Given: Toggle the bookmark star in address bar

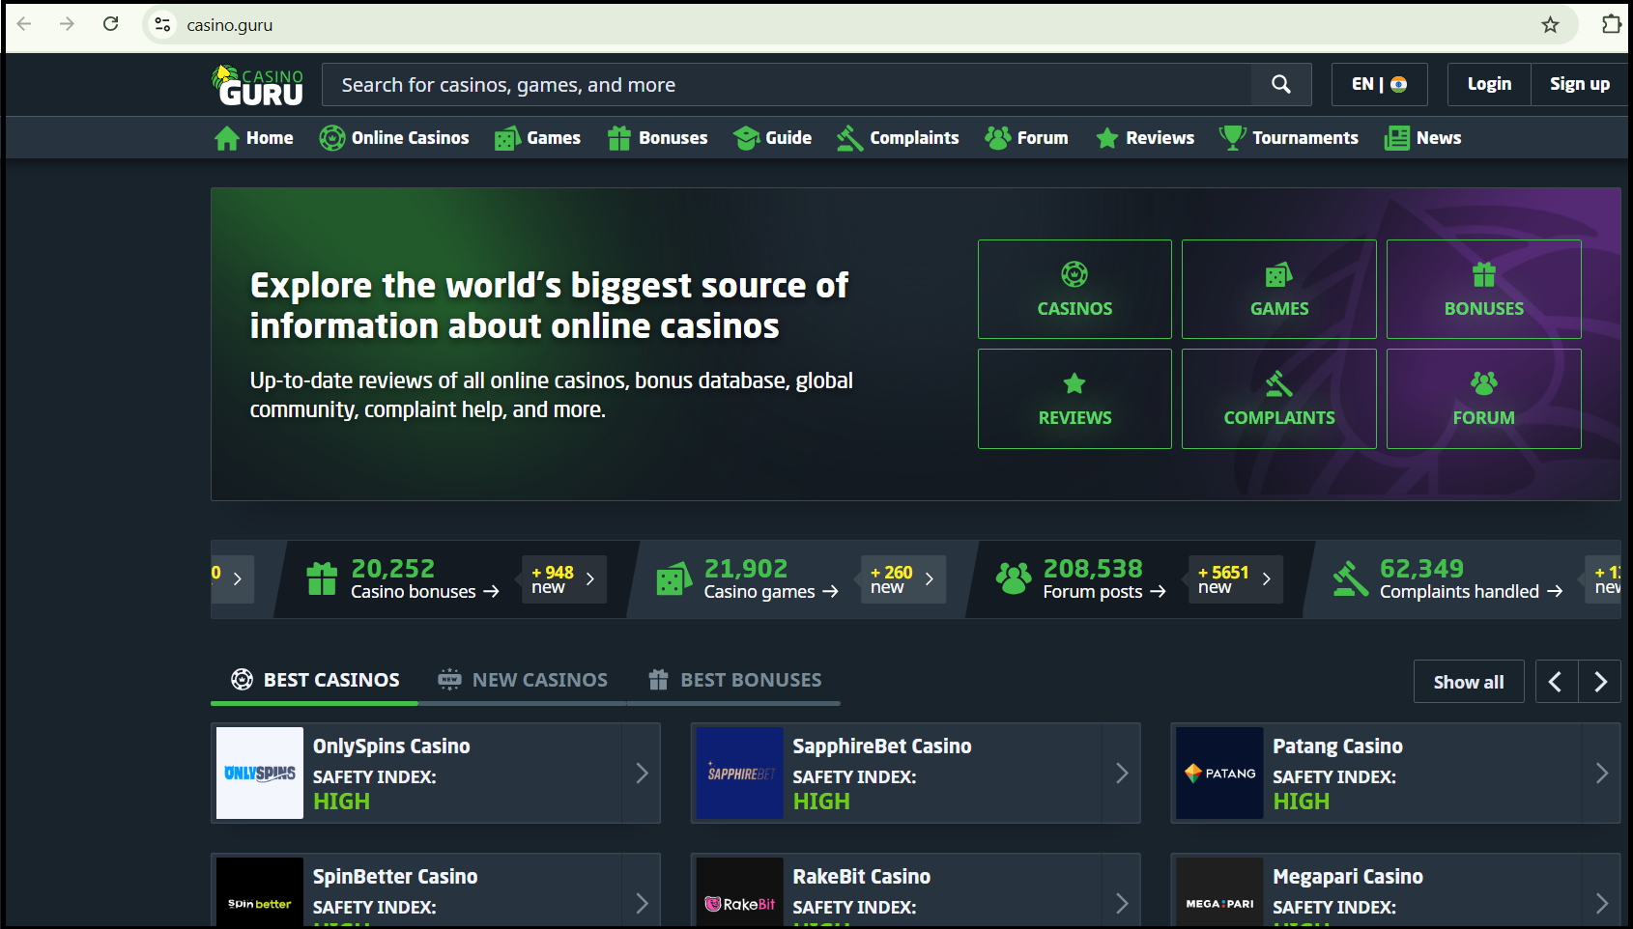Looking at the screenshot, I should pos(1552,24).
